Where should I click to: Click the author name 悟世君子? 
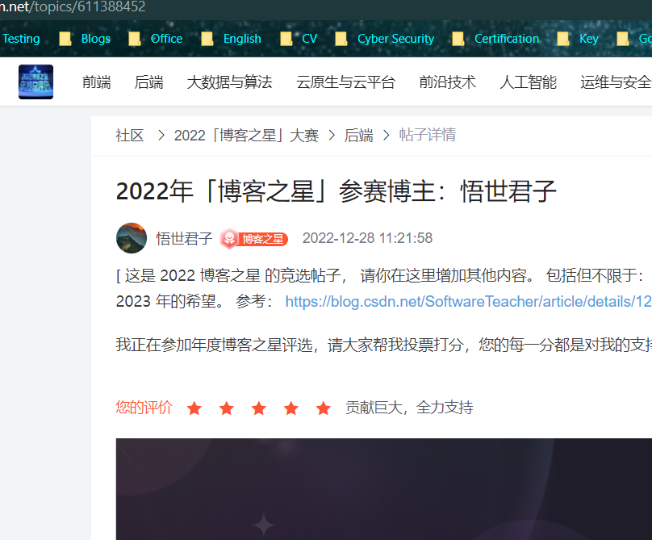coord(184,238)
